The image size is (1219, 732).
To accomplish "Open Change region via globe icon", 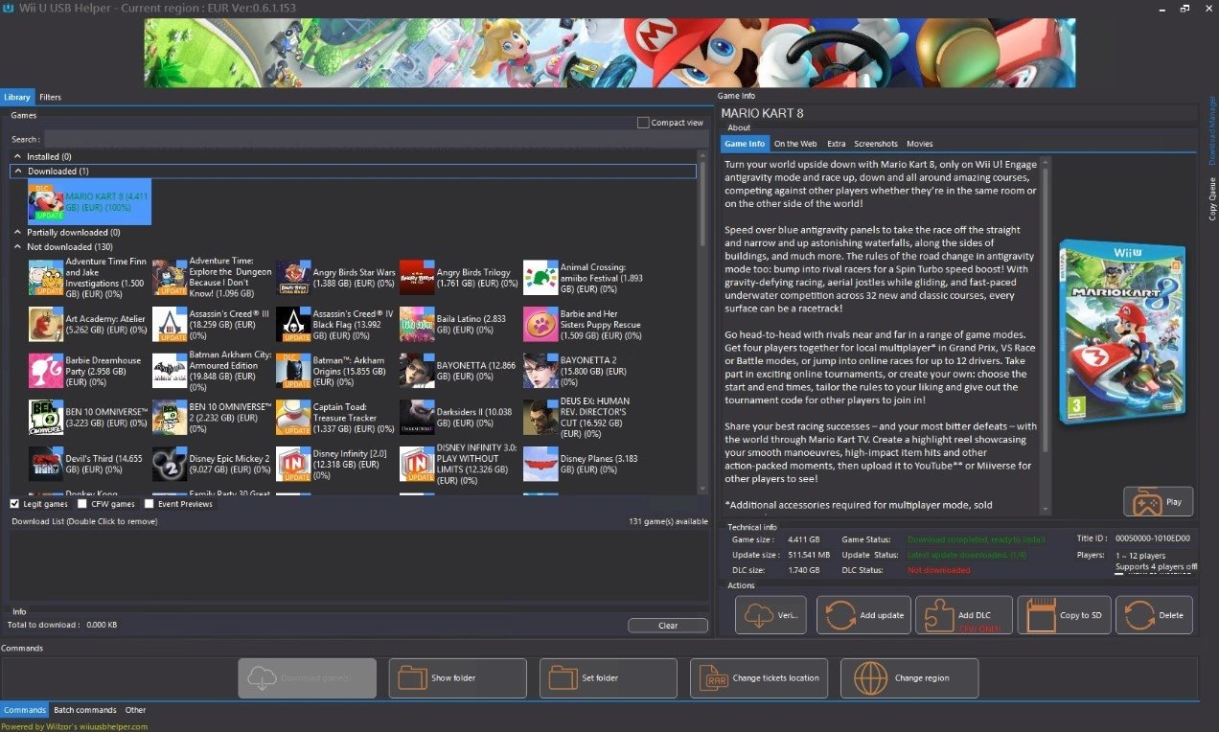I will (870, 677).
